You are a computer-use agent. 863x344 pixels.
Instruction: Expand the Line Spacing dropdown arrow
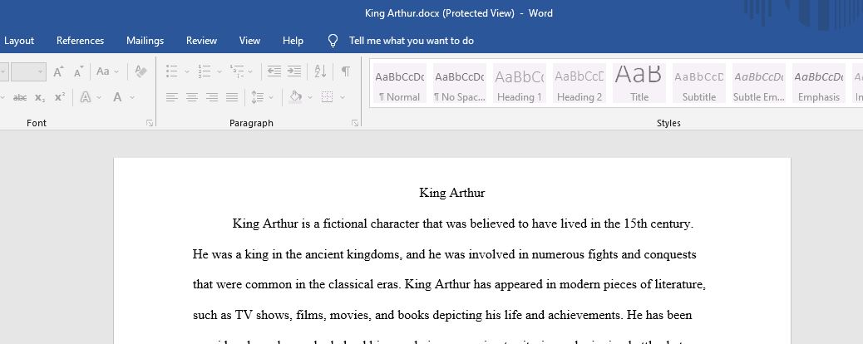(x=271, y=97)
